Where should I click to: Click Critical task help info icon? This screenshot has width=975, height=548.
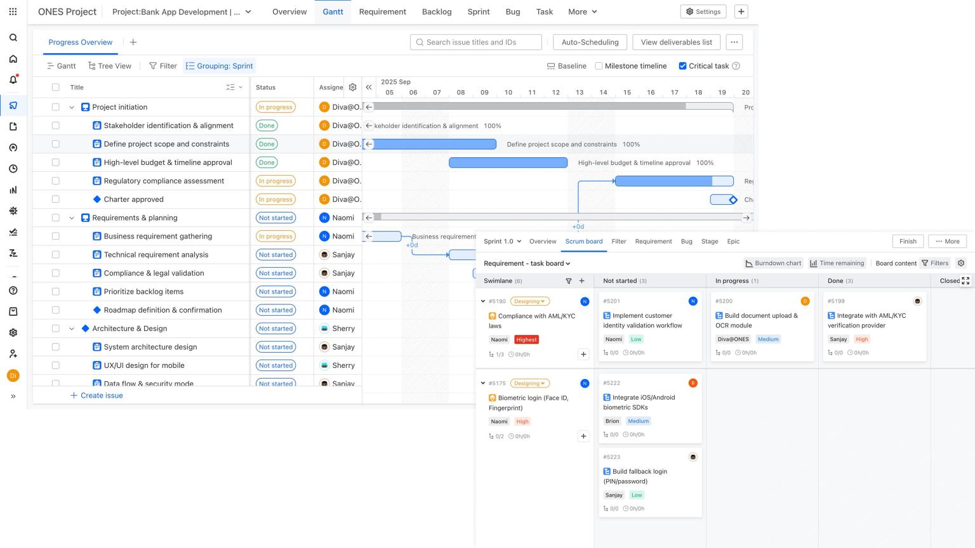tap(736, 66)
